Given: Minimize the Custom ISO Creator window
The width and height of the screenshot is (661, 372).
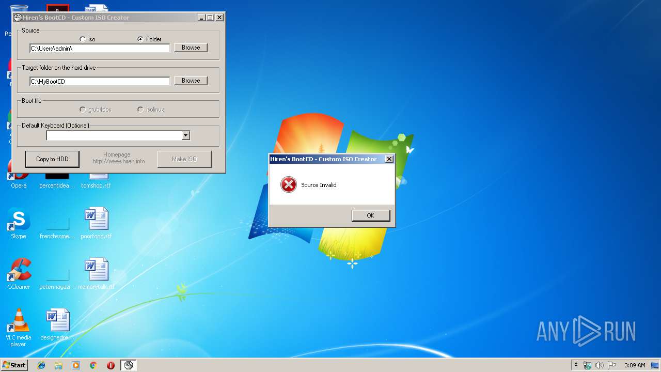Looking at the screenshot, I should (x=201, y=18).
